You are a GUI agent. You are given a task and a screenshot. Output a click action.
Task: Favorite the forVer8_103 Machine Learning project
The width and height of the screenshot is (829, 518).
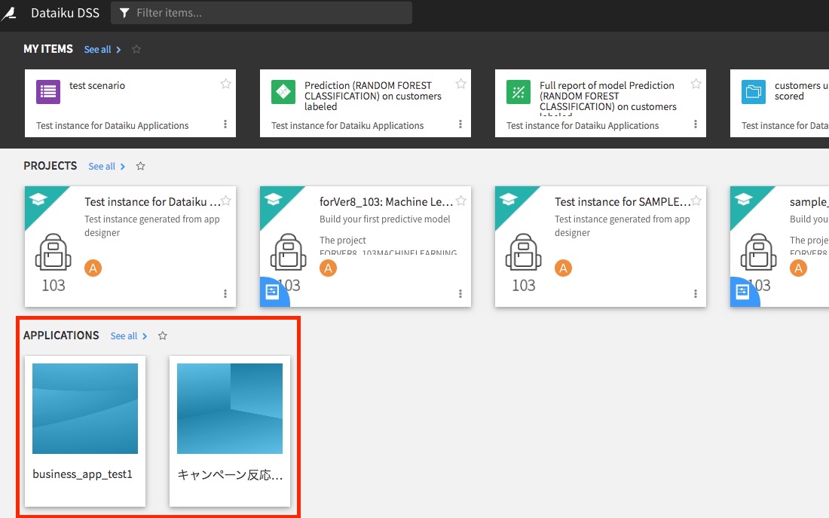461,201
